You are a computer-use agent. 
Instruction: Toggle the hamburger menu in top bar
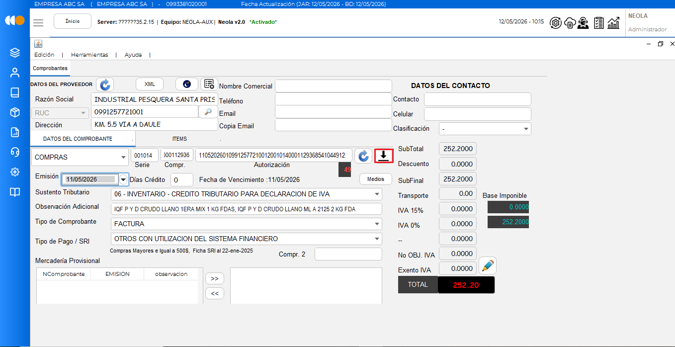point(38,22)
